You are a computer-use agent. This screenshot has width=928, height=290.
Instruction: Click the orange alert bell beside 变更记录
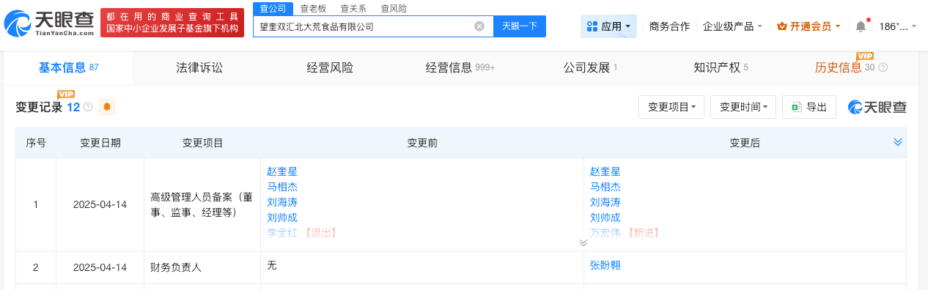(x=107, y=107)
